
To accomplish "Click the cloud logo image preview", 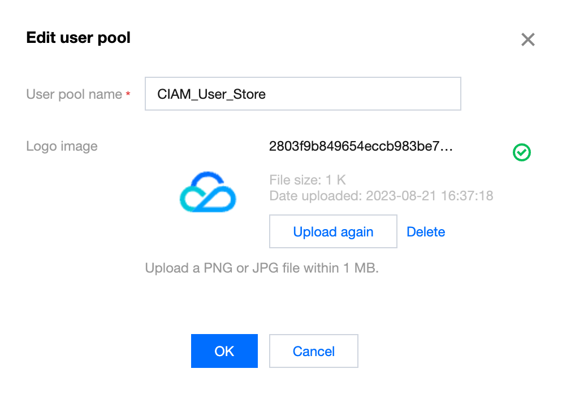I will [207, 192].
